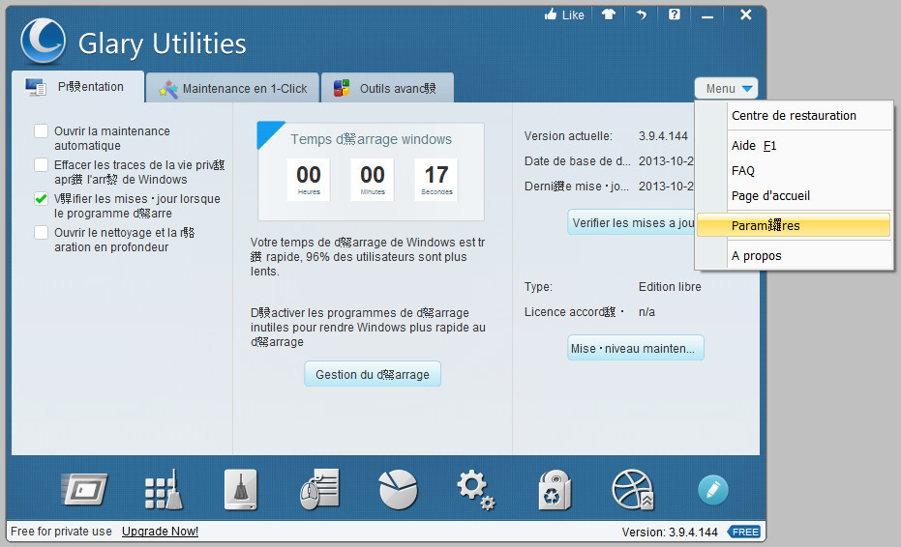Click the Edition libre type value
Screen dimensions: 901x547
click(x=670, y=287)
